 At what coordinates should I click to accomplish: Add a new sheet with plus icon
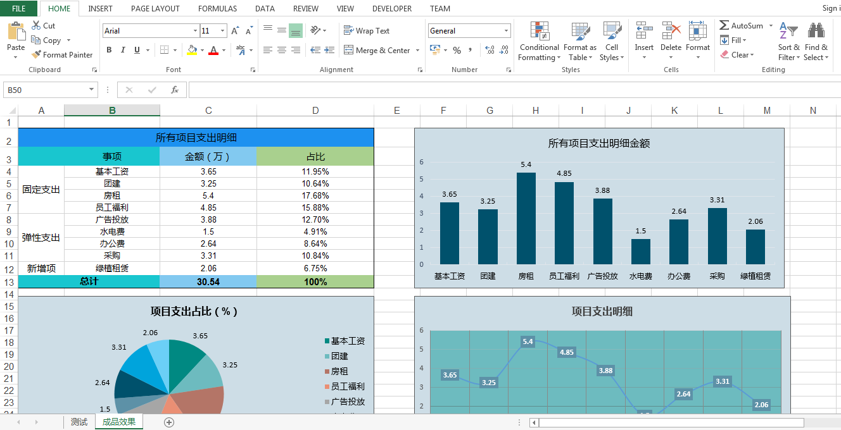169,422
